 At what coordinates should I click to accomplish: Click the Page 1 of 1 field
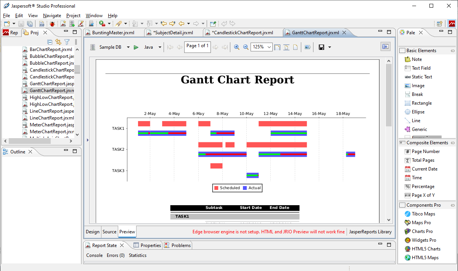[x=197, y=47]
